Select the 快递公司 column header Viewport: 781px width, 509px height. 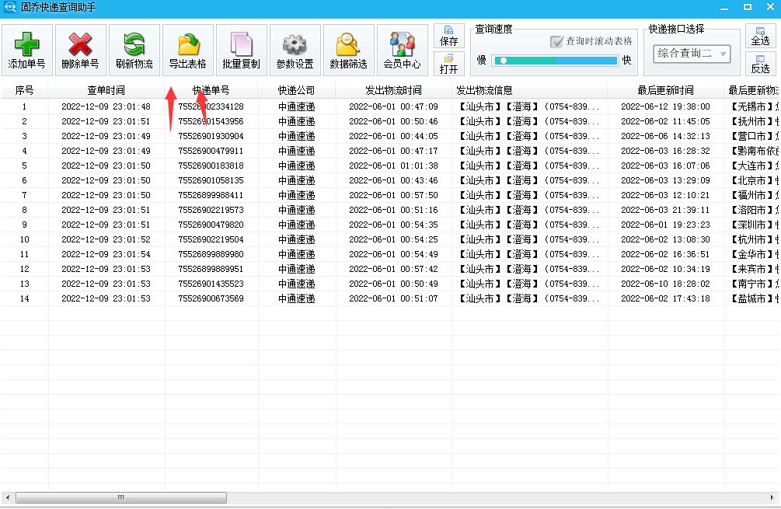299,89
